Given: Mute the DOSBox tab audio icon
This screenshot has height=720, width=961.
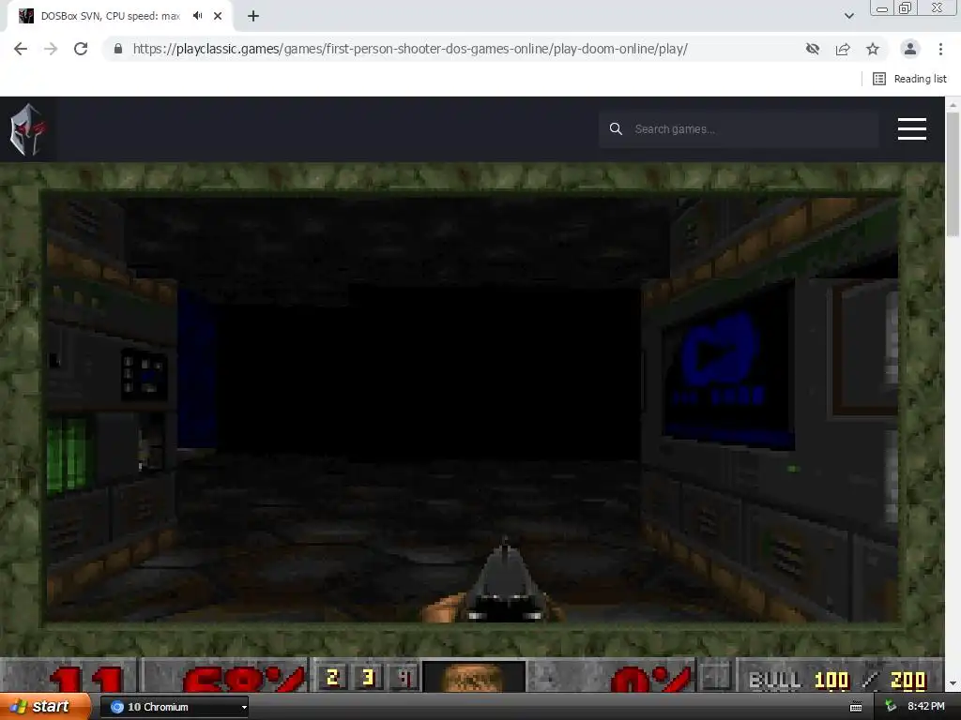Looking at the screenshot, I should click(197, 16).
